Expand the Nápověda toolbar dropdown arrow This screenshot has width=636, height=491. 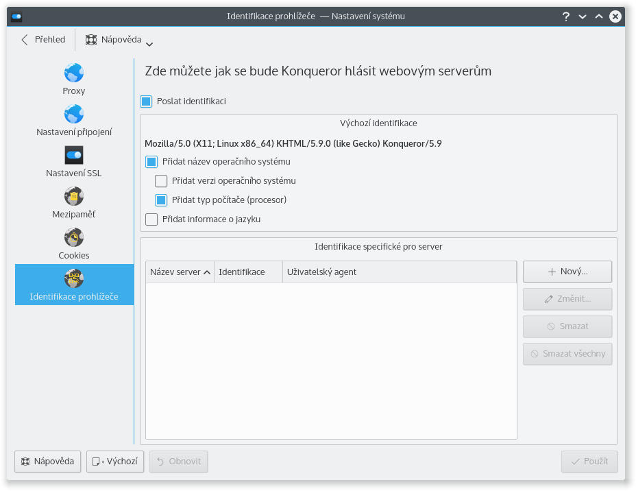149,44
